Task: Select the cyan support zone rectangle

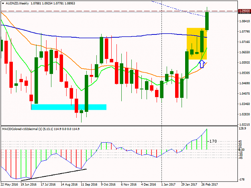Action: tap(69, 107)
